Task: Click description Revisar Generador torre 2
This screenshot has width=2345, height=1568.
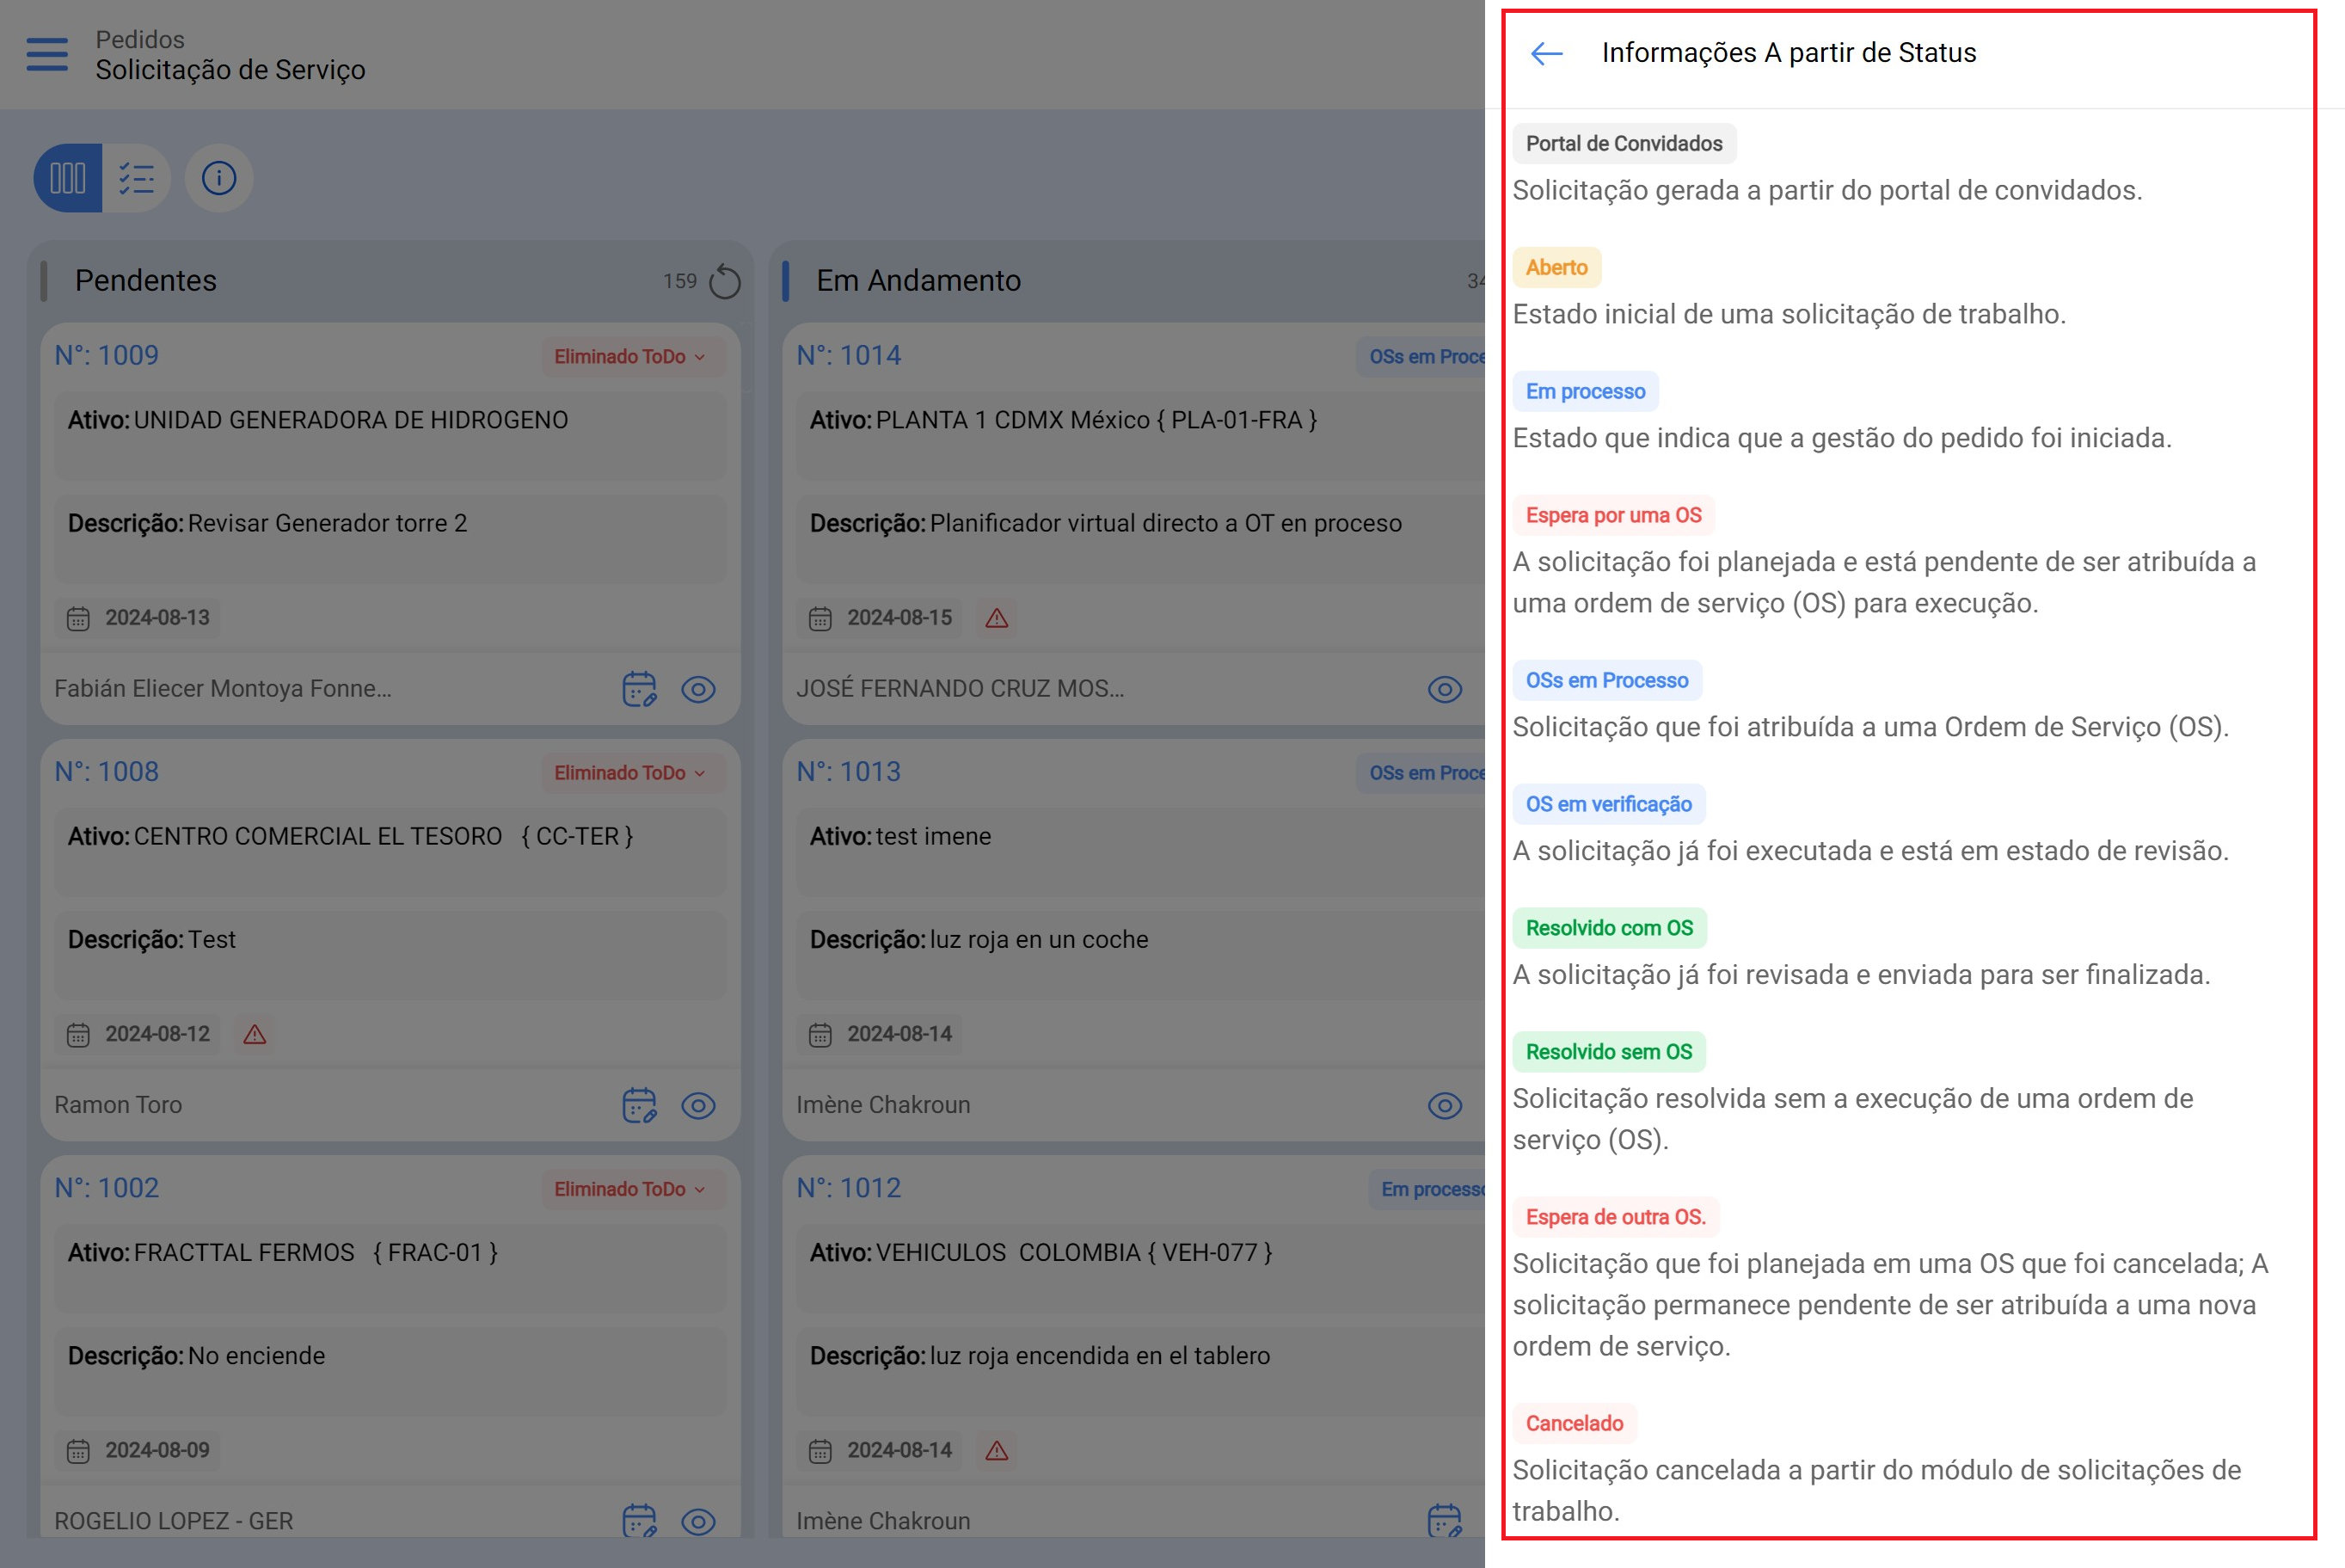Action: pos(328,524)
